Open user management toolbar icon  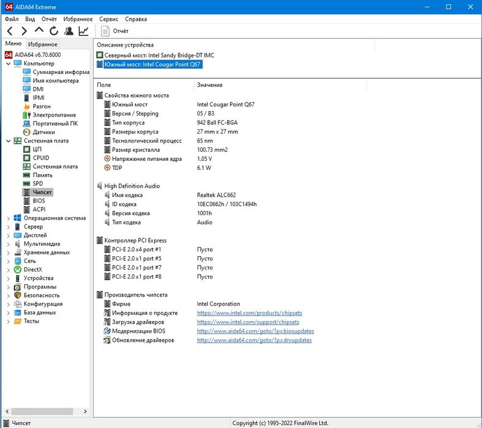pos(69,31)
